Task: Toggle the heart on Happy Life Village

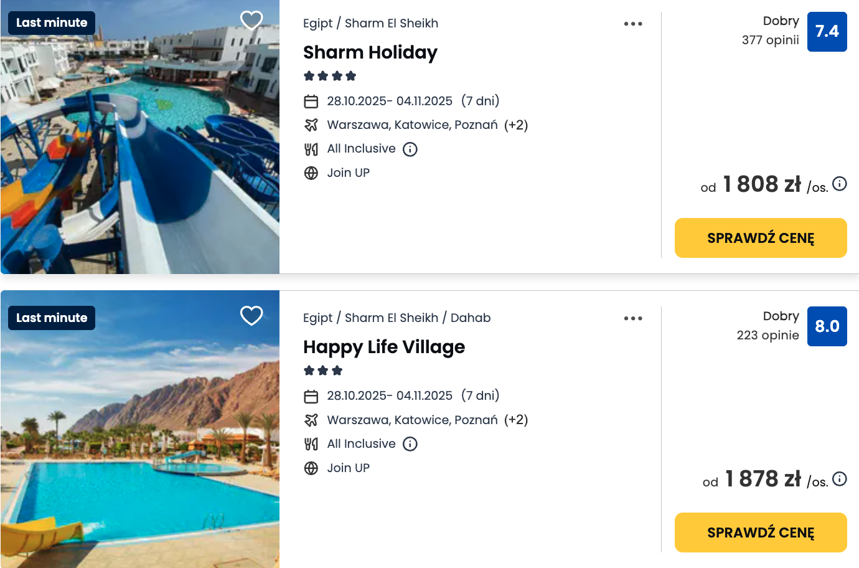Action: pos(251,316)
